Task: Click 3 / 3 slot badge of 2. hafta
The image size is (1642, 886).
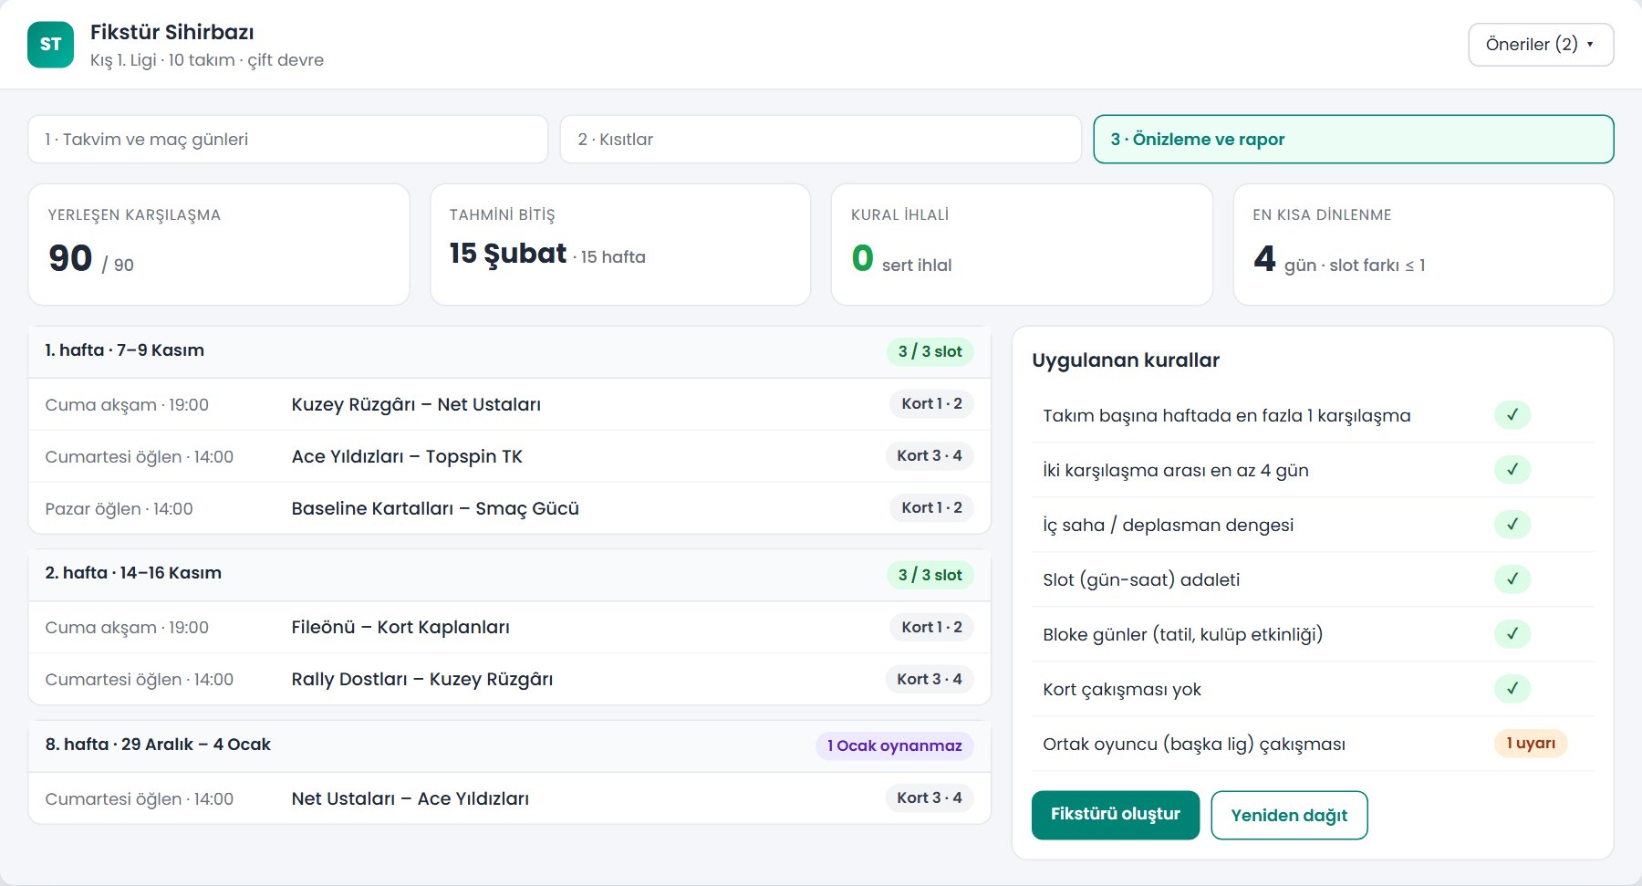Action: pos(930,575)
